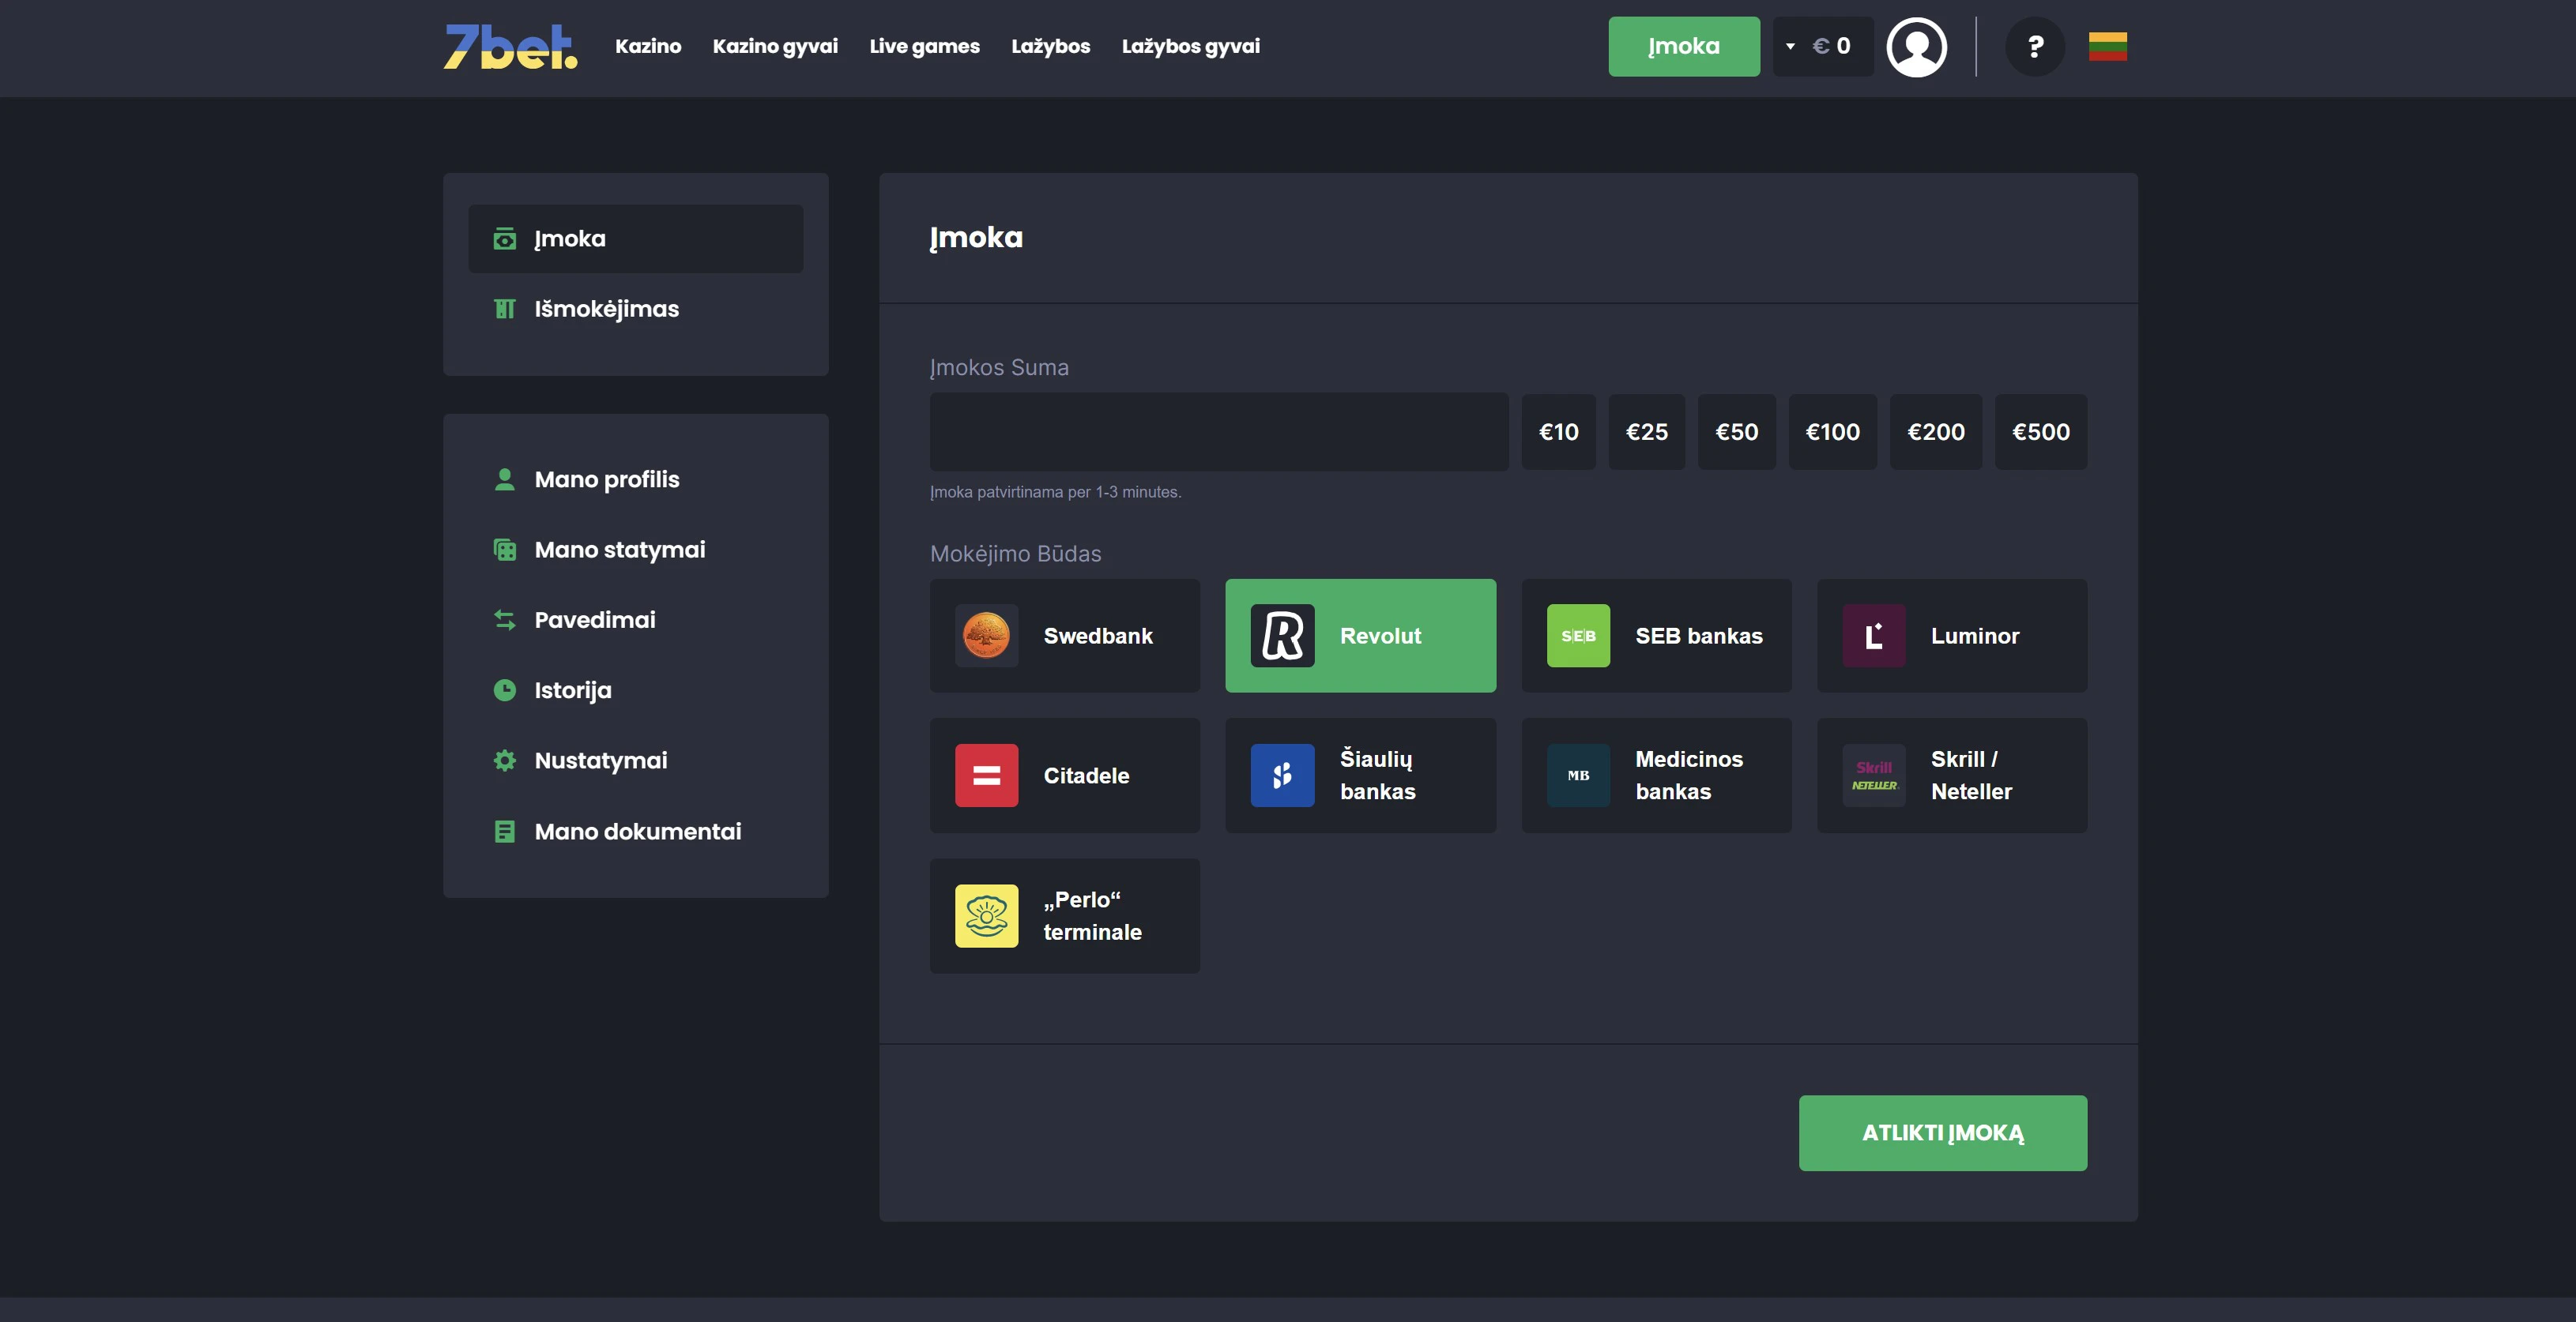2576x1322 pixels.
Task: Click the Perlo terminale yellow logo icon
Action: pyautogui.click(x=986, y=915)
